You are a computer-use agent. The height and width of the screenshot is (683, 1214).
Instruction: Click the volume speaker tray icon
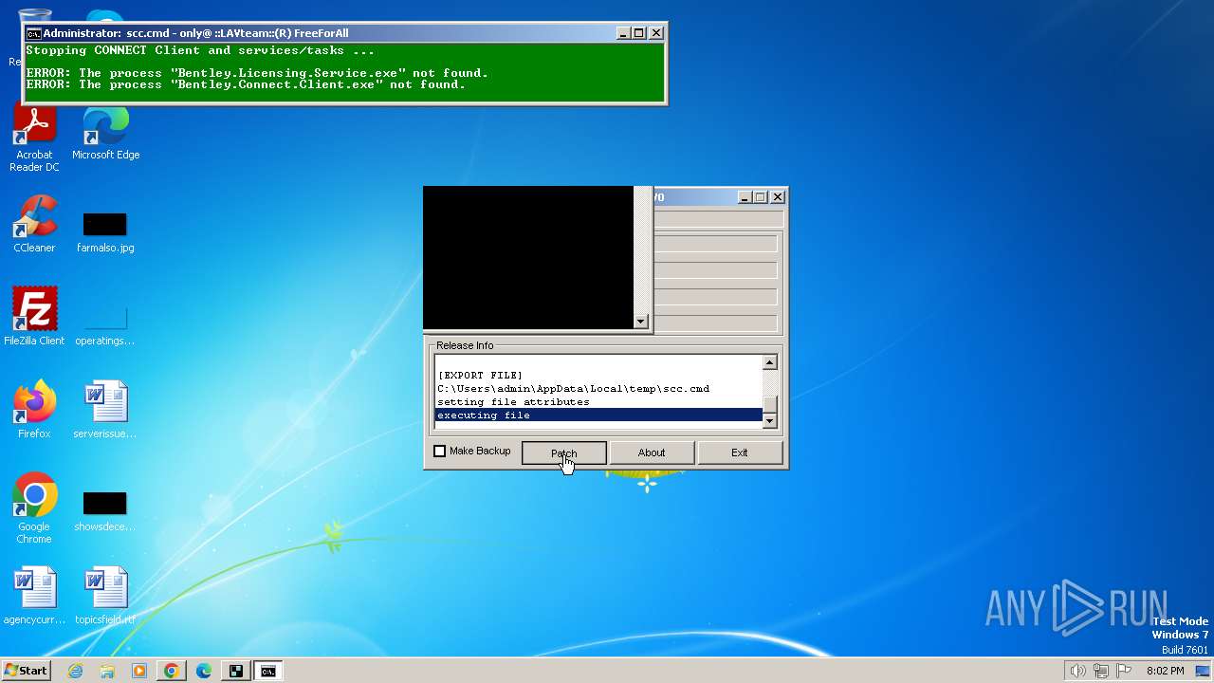pos(1078,671)
